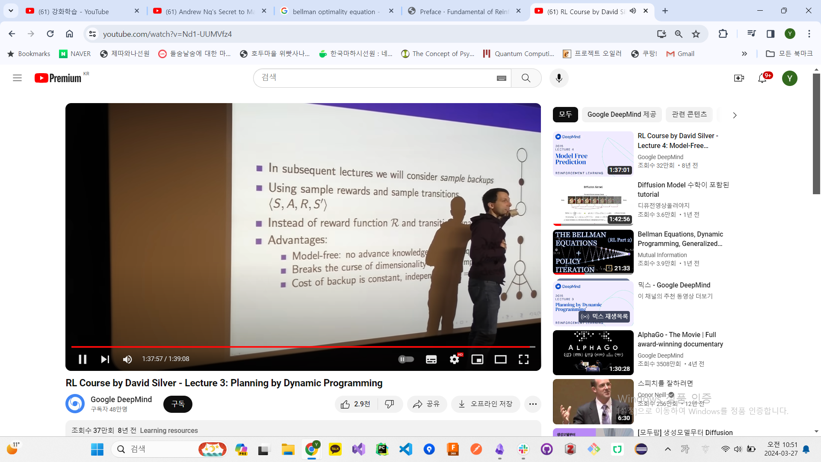The width and height of the screenshot is (821, 462).
Task: Pause the video playback
Action: coord(83,359)
